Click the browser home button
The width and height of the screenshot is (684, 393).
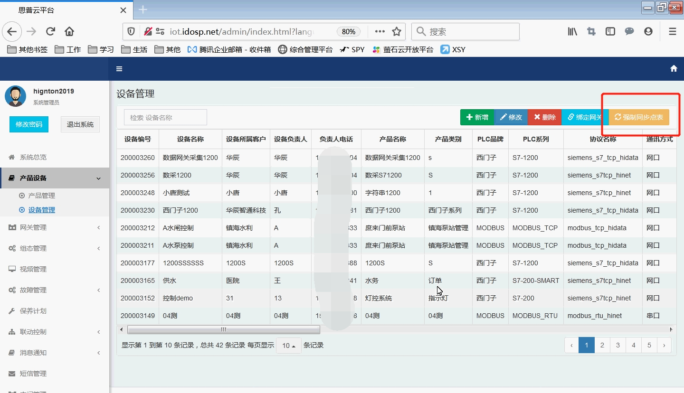click(69, 32)
